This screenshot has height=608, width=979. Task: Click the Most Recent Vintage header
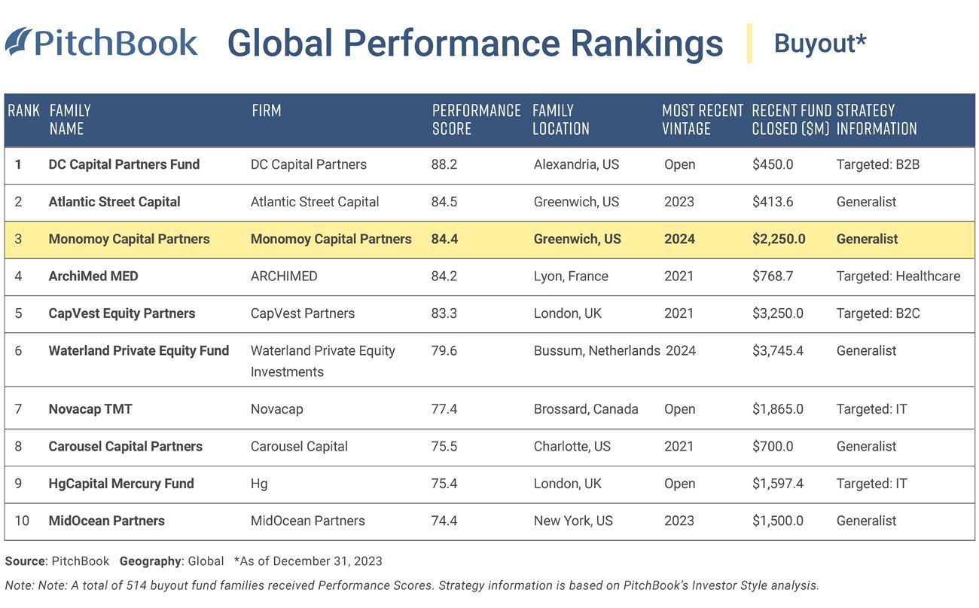[702, 120]
